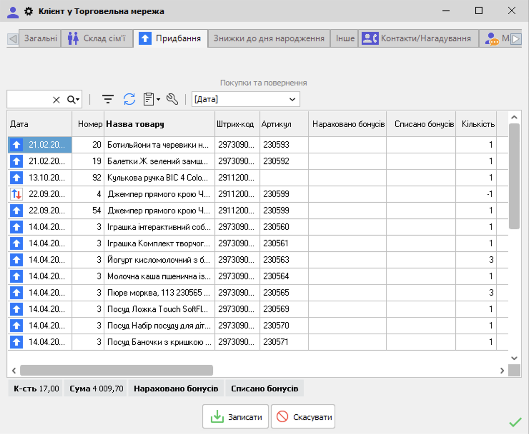Clear the search field with X
The height and width of the screenshot is (434, 529).
tap(56, 100)
